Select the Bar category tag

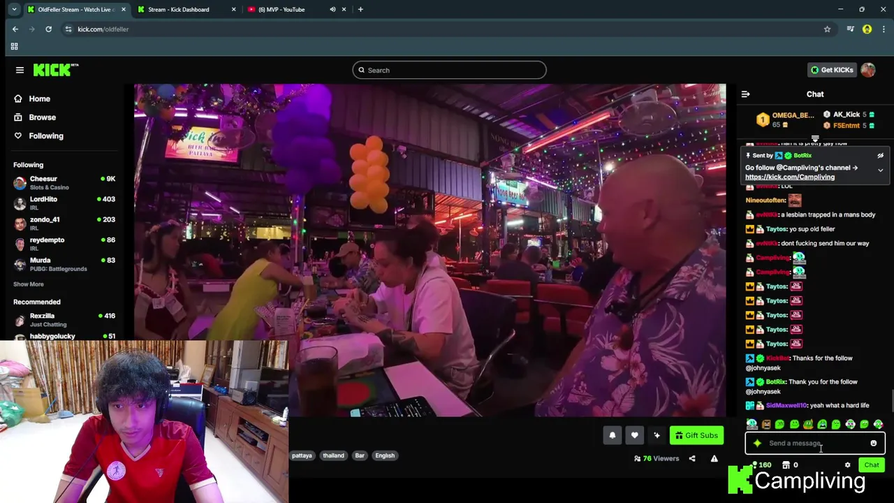360,455
